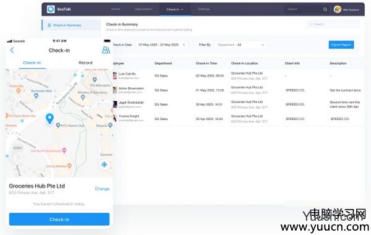Tap the Starbucks map marker
This screenshot has height=235, width=371.
tap(18, 90)
